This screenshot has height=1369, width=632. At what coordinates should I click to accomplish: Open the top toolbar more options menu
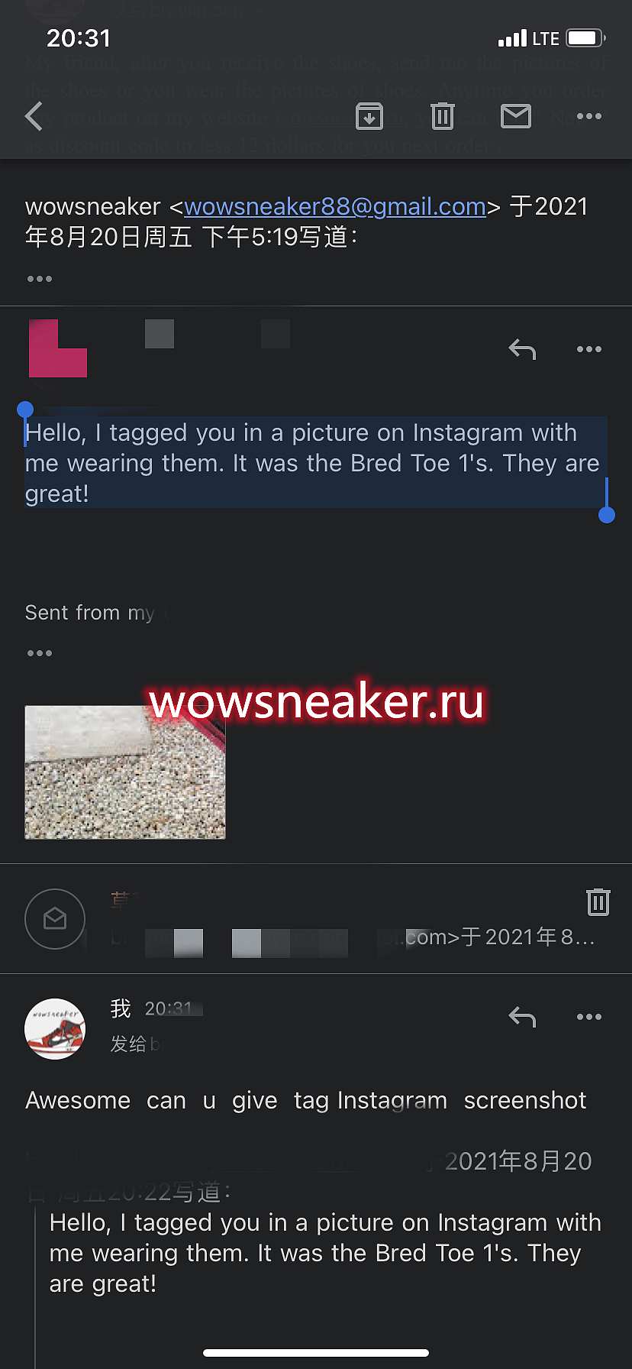point(589,116)
